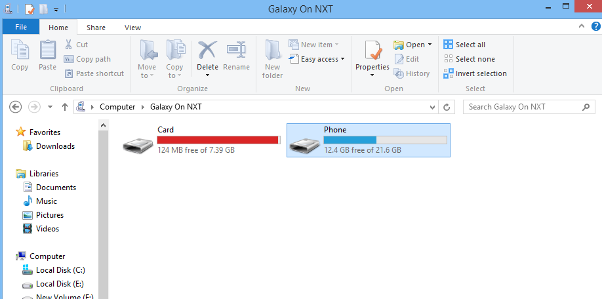Refresh the current folder view
Screen dimensions: 602x299
(x=447, y=107)
